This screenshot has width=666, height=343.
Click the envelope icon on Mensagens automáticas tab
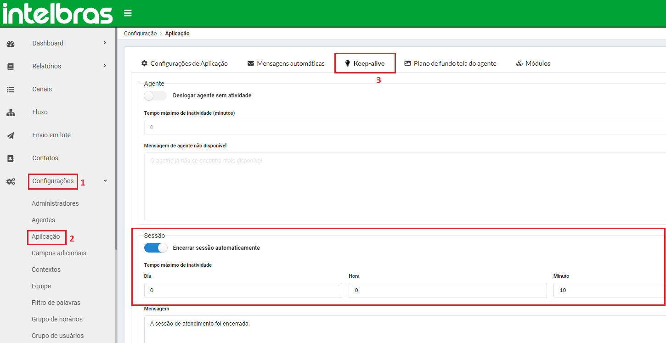pyautogui.click(x=251, y=63)
